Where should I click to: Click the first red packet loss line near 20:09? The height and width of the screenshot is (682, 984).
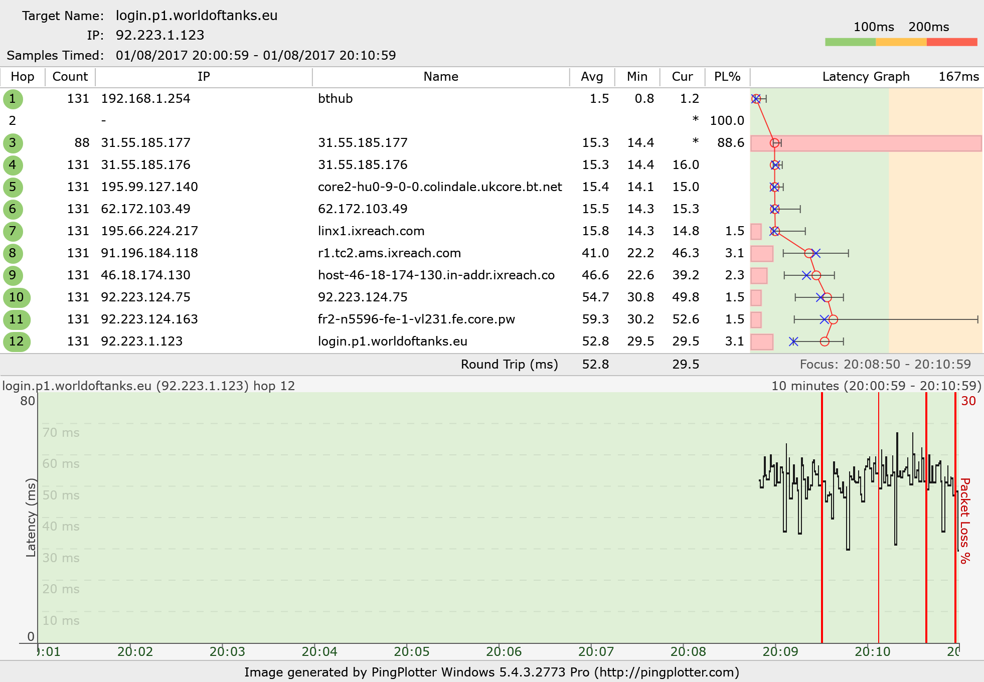[x=822, y=518]
